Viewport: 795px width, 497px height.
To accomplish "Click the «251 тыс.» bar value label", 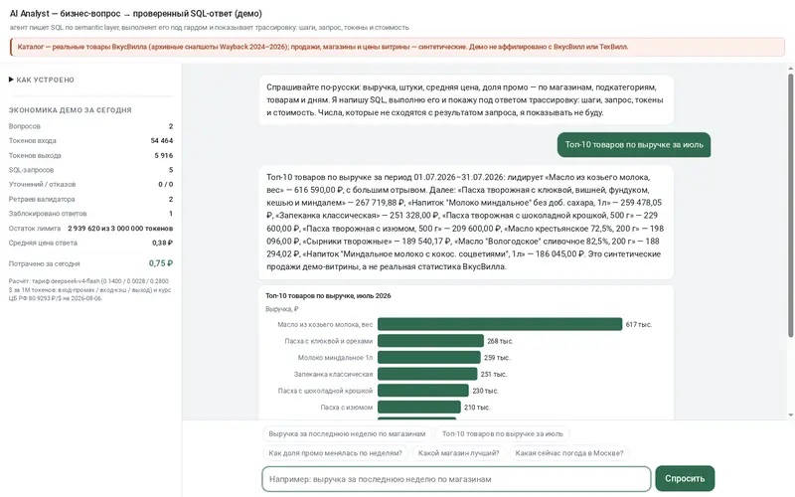I will (494, 375).
